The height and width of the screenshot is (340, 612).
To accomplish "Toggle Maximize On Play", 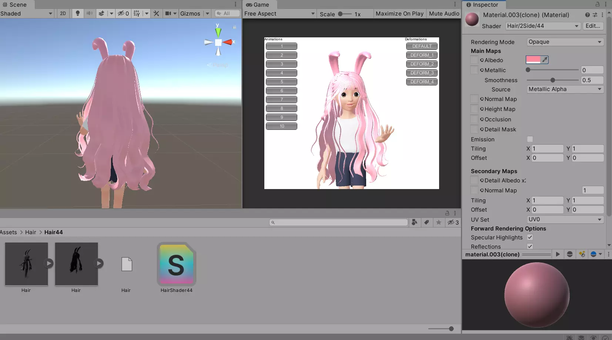I will 399,13.
